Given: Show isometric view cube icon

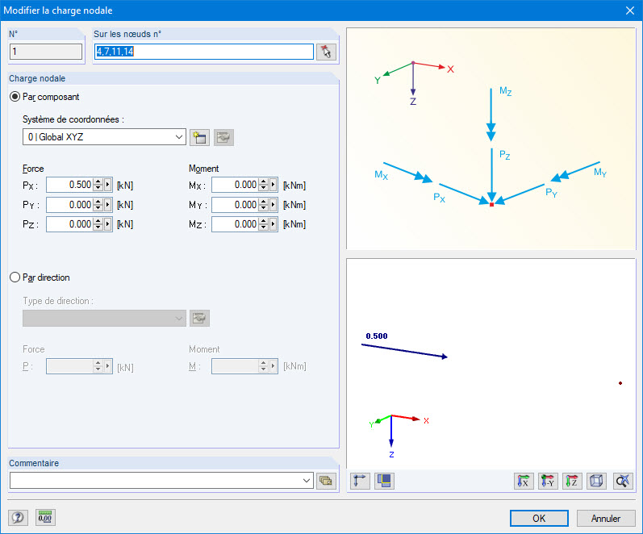Looking at the screenshot, I should (596, 481).
